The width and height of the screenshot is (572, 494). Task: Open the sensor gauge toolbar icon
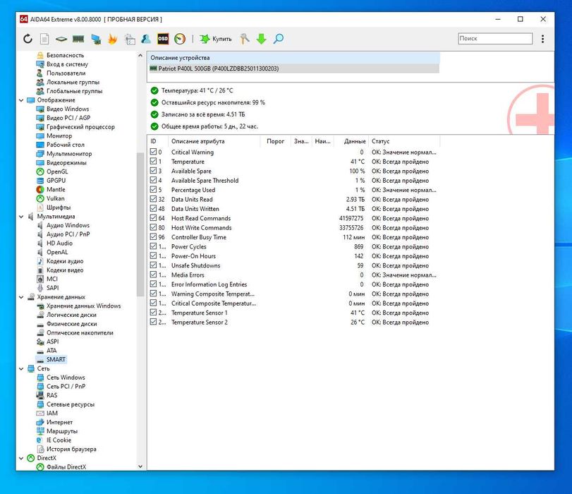180,39
